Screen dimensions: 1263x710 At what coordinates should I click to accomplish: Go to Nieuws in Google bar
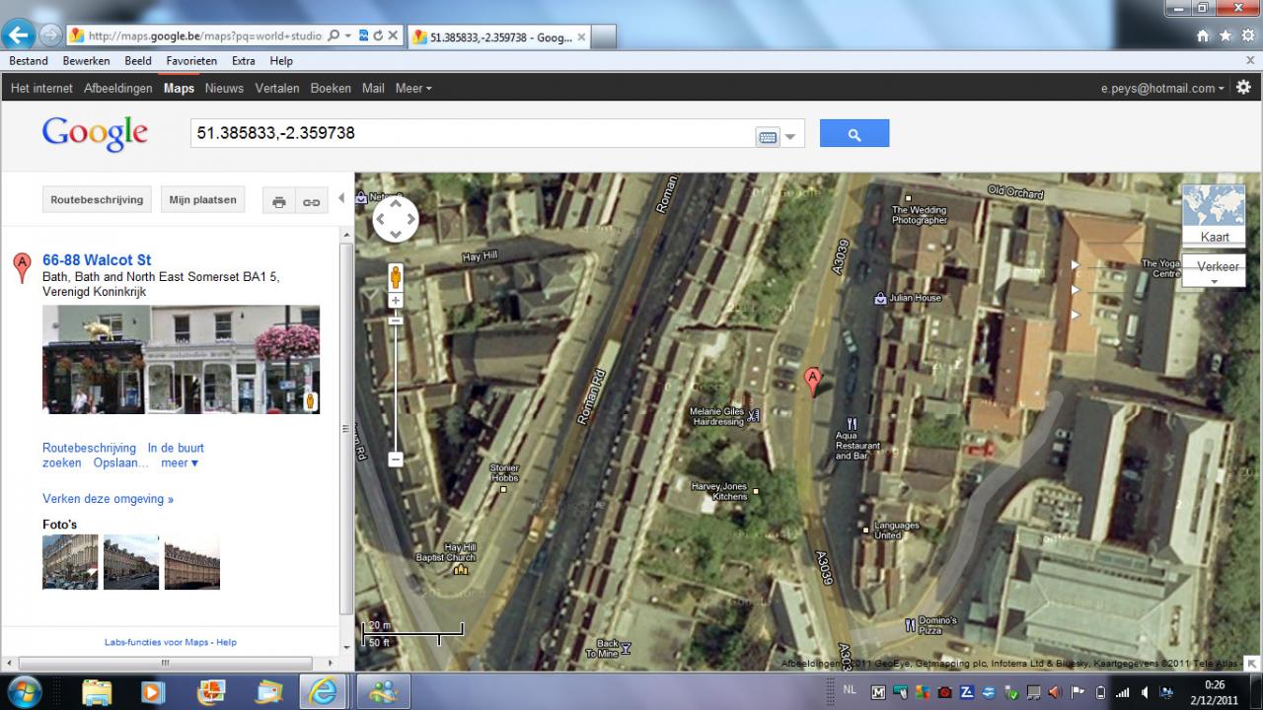(x=224, y=88)
